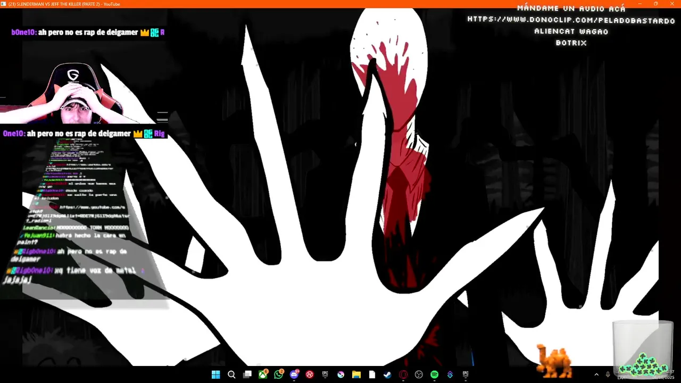Open the colorful orb browser icon
The image size is (681, 383).
click(341, 374)
